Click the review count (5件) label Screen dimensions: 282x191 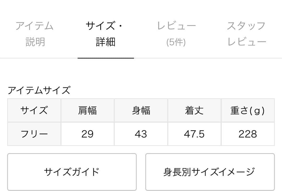pos(176,43)
